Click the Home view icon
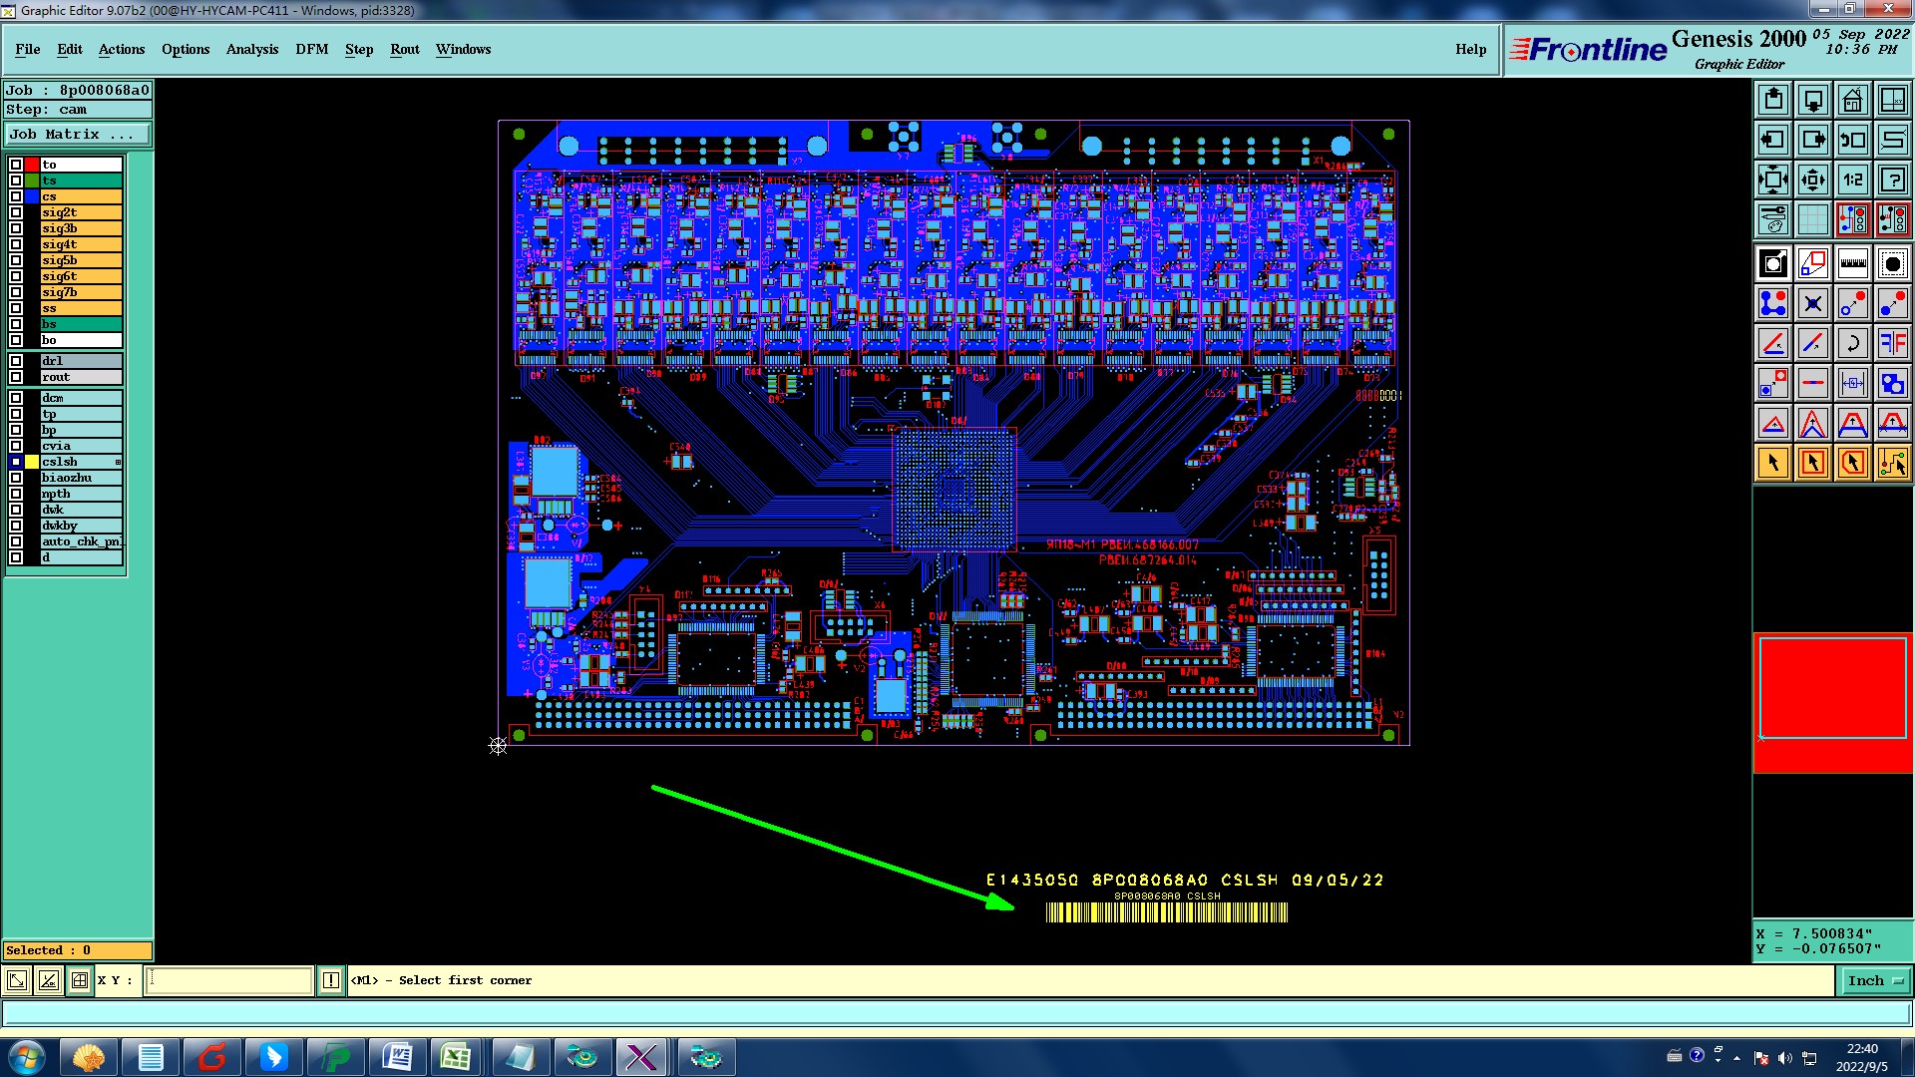This screenshot has height=1077, width=1915. pos(1852,100)
